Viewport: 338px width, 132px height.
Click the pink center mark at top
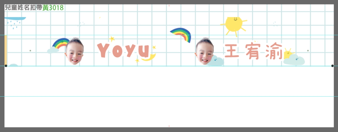click(169, 5)
